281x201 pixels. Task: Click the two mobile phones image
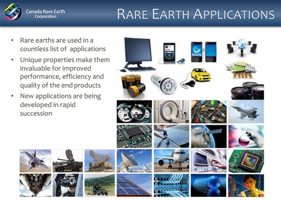pos(204,52)
